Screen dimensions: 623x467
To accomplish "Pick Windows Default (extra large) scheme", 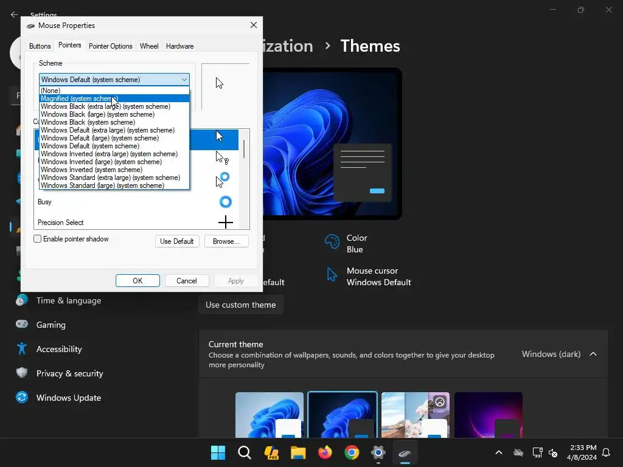I will (x=114, y=130).
